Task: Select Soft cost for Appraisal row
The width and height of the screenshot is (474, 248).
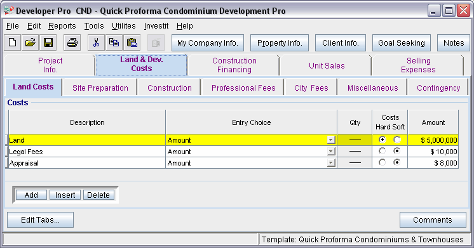Action: [x=397, y=162]
